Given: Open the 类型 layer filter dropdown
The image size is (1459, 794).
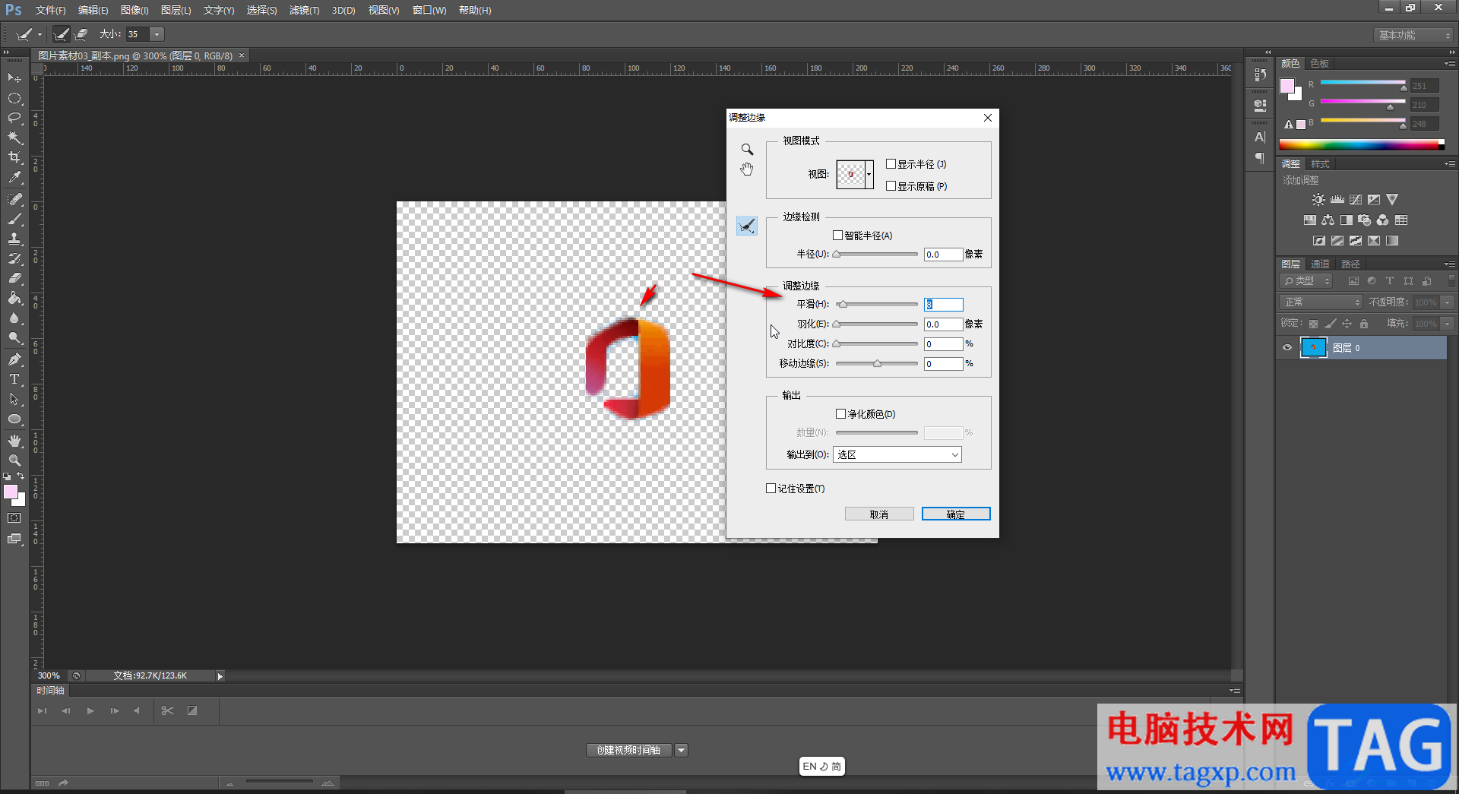Looking at the screenshot, I should pyautogui.click(x=1306, y=281).
